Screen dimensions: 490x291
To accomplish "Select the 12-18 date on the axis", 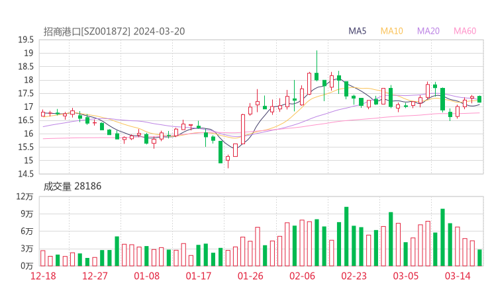I will [43, 276].
